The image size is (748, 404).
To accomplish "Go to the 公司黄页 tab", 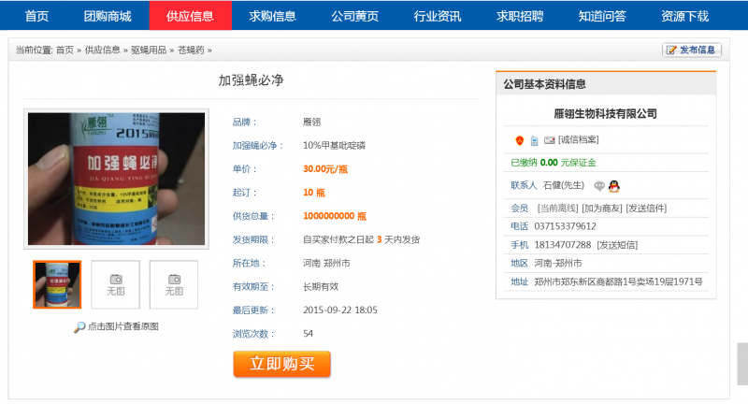I will (355, 16).
